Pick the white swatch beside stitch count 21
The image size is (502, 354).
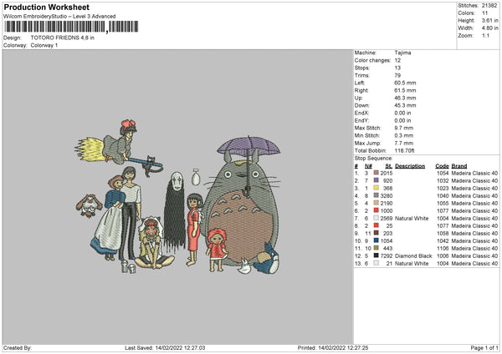coord(376,264)
